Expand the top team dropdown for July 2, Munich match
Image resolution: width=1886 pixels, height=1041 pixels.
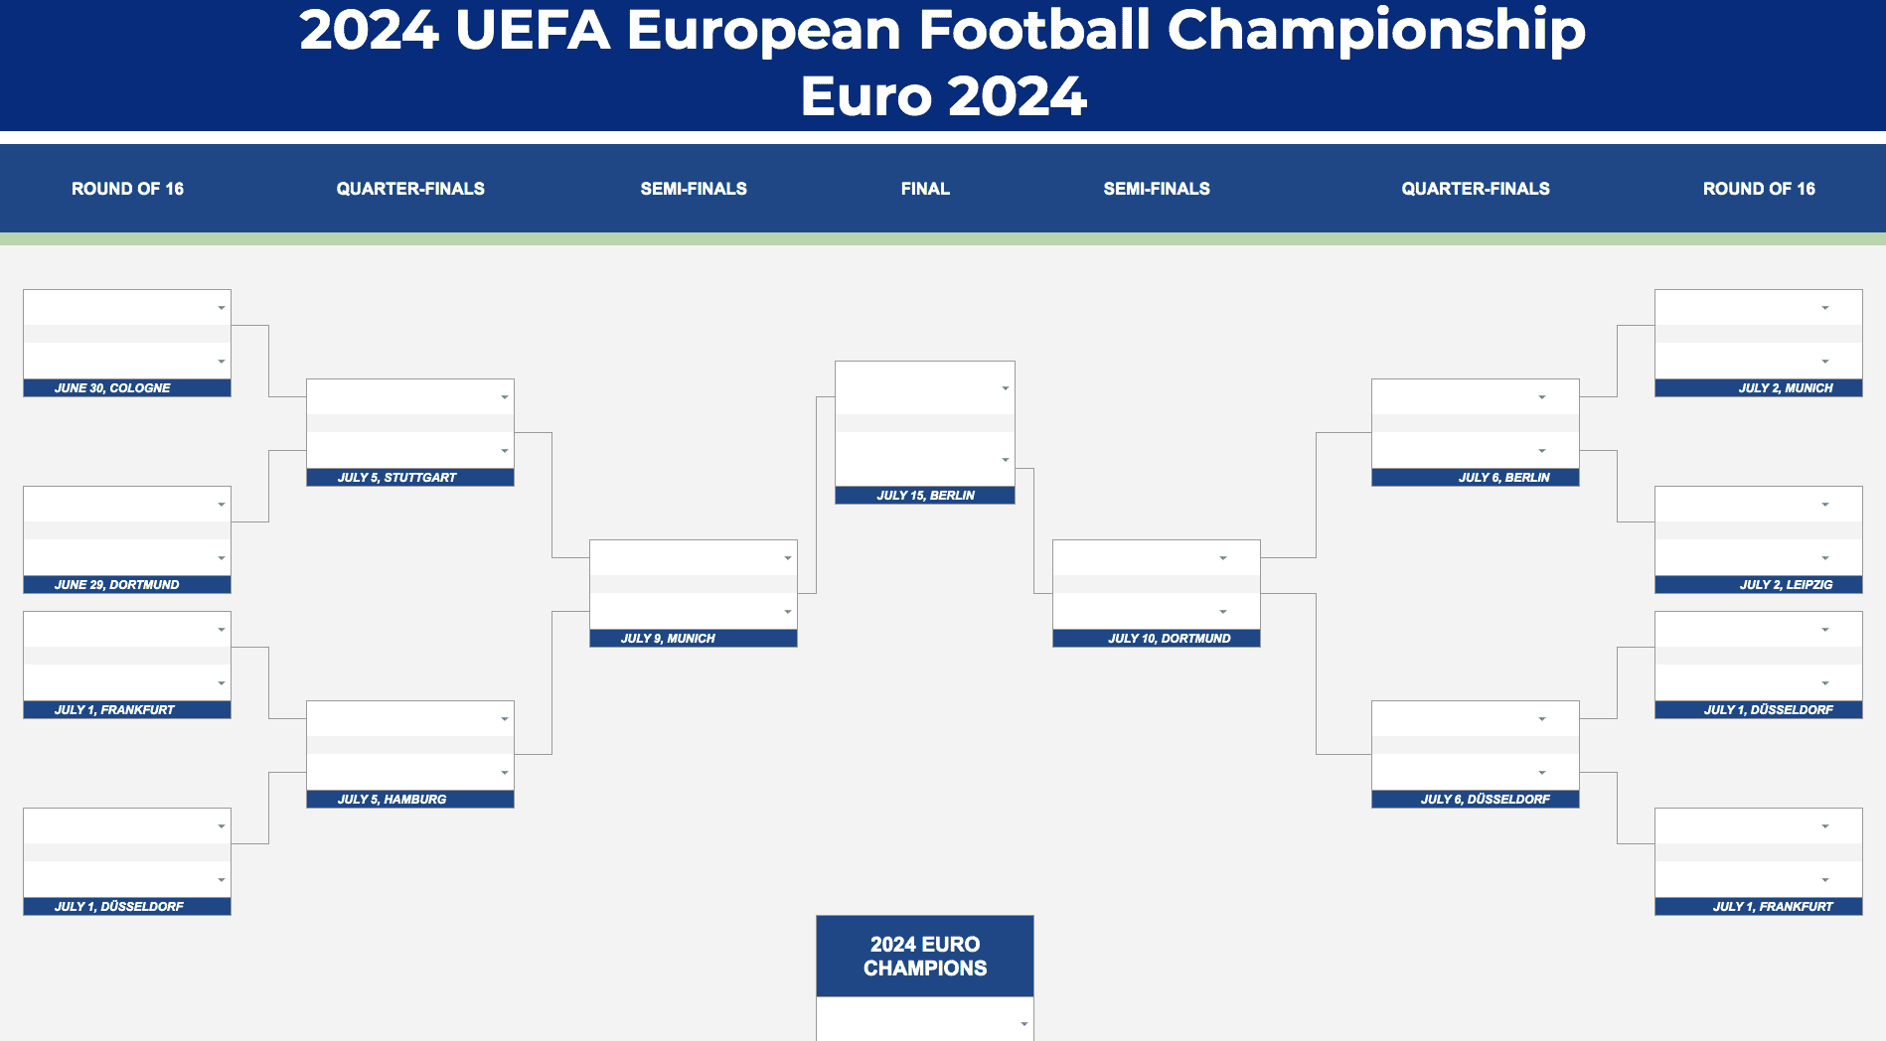1826,308
